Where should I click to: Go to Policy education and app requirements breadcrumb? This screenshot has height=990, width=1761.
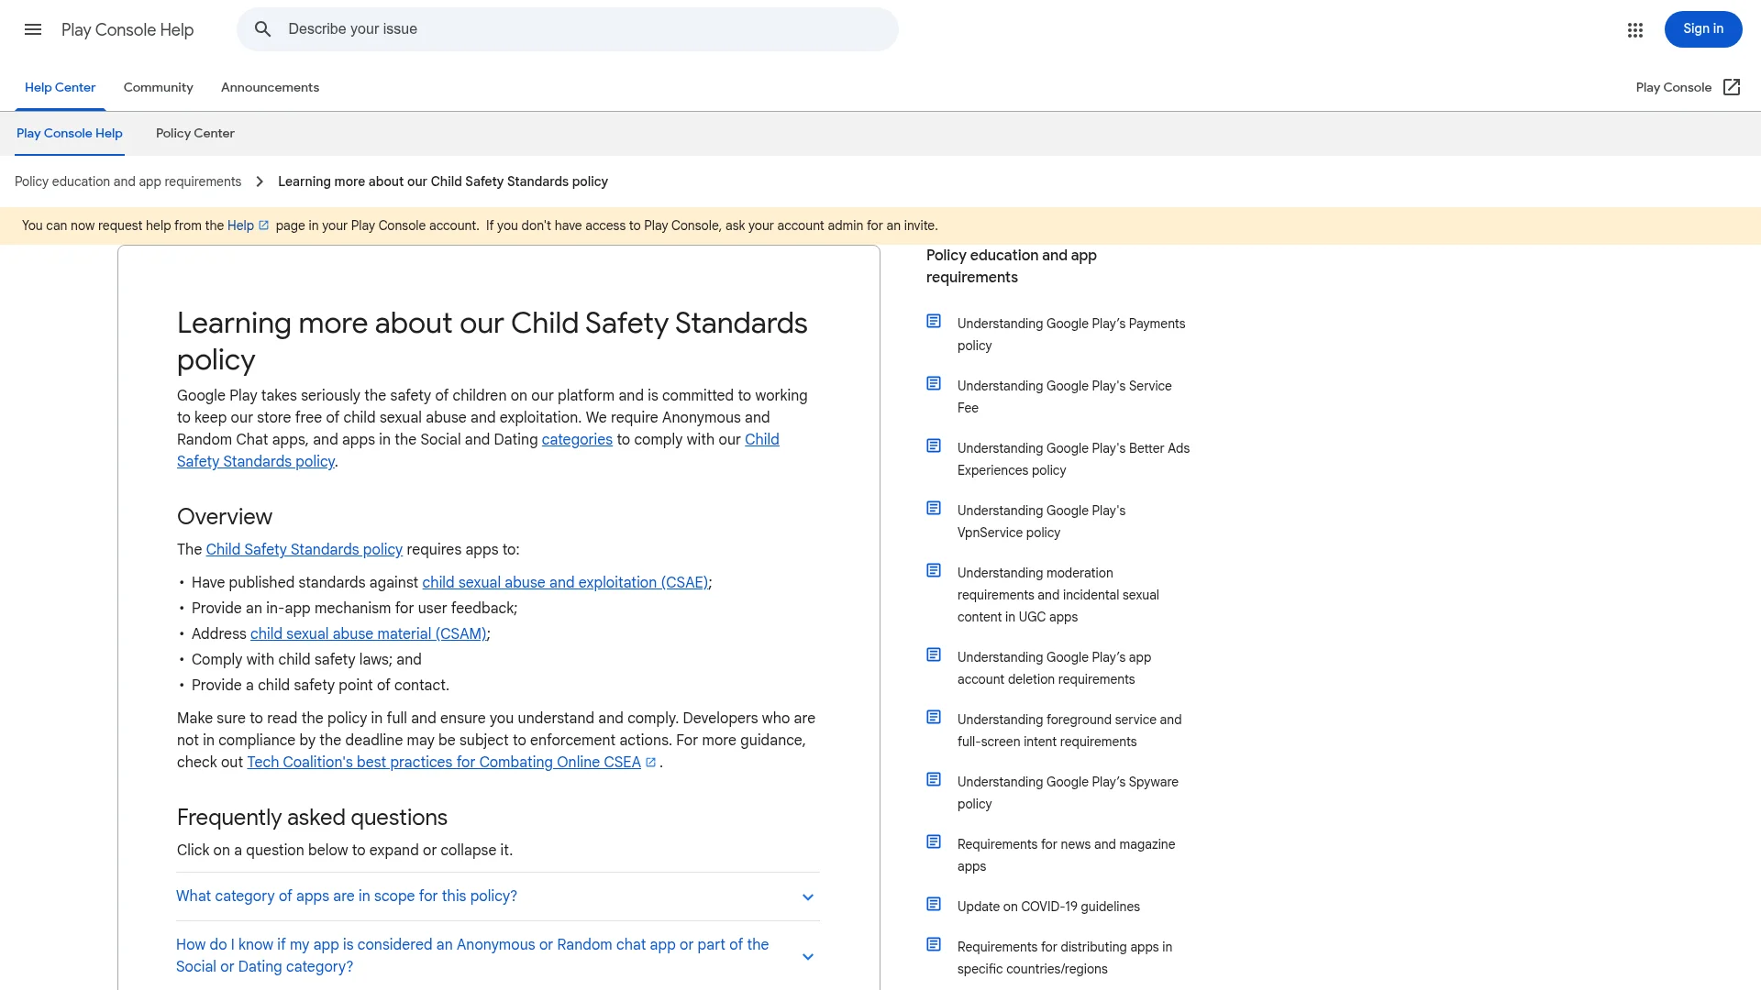click(x=127, y=181)
